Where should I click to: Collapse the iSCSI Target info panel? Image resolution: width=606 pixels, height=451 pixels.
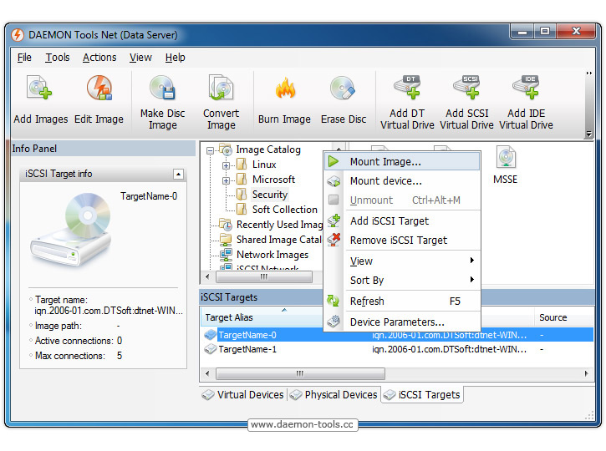coord(178,175)
